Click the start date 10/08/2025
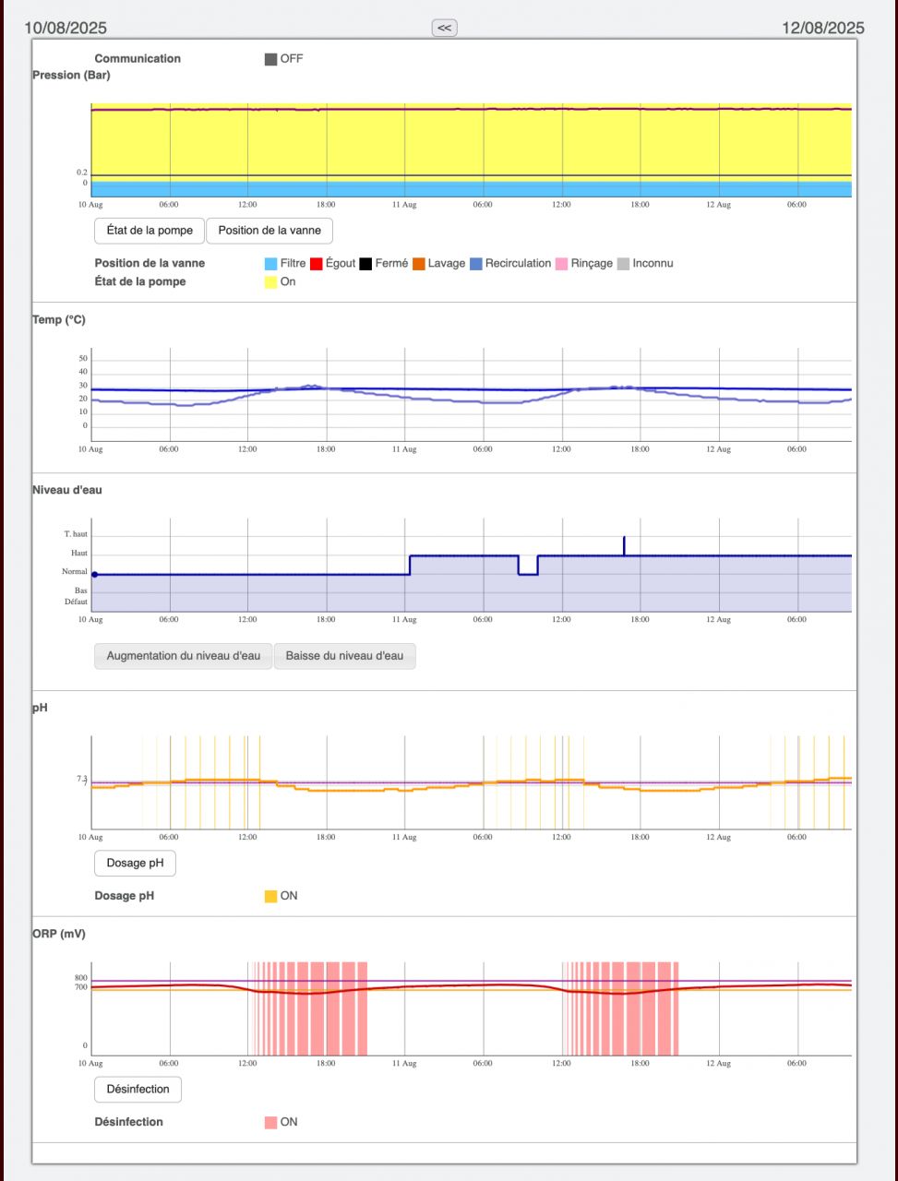This screenshot has height=1181, width=898. [x=66, y=28]
